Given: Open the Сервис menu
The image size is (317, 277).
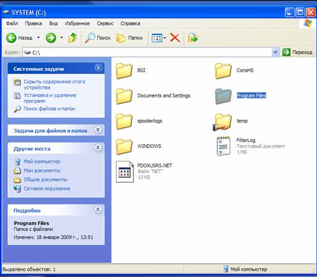Looking at the screenshot, I should point(105,24).
